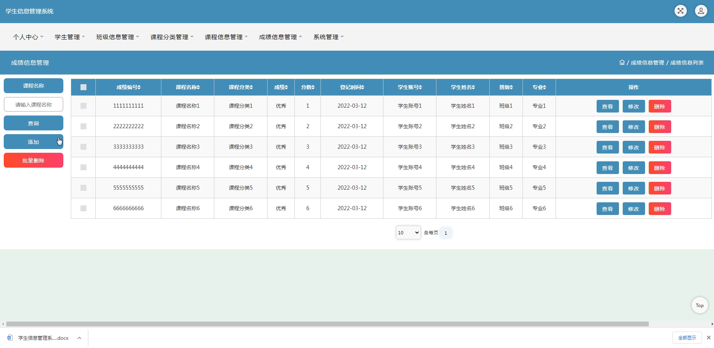Toggle the select-all checkbox in table header

[x=83, y=87]
